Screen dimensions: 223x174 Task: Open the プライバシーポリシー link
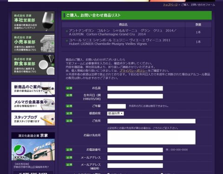tap(134, 71)
